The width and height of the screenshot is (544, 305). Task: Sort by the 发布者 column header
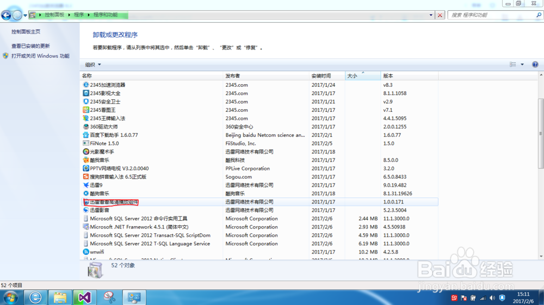coord(266,76)
